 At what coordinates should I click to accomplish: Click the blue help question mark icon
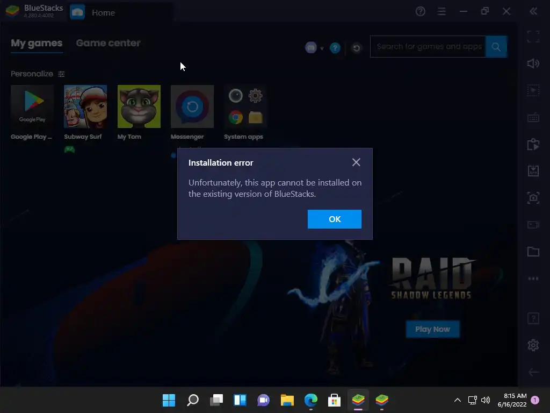tap(335, 48)
